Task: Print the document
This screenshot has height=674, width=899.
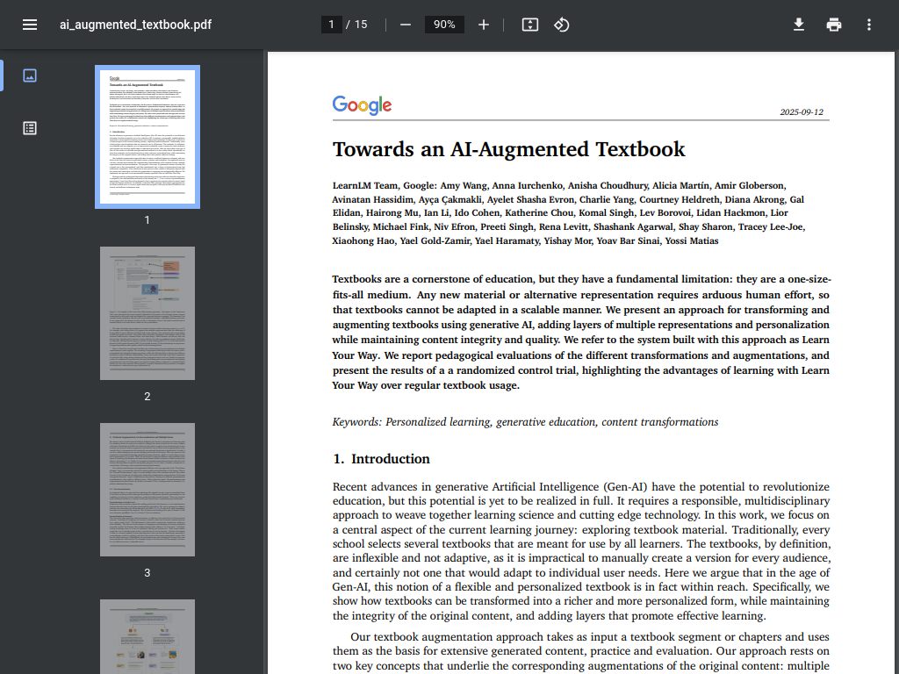Action: tap(834, 25)
